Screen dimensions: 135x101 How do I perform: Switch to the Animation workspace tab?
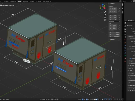6,1
